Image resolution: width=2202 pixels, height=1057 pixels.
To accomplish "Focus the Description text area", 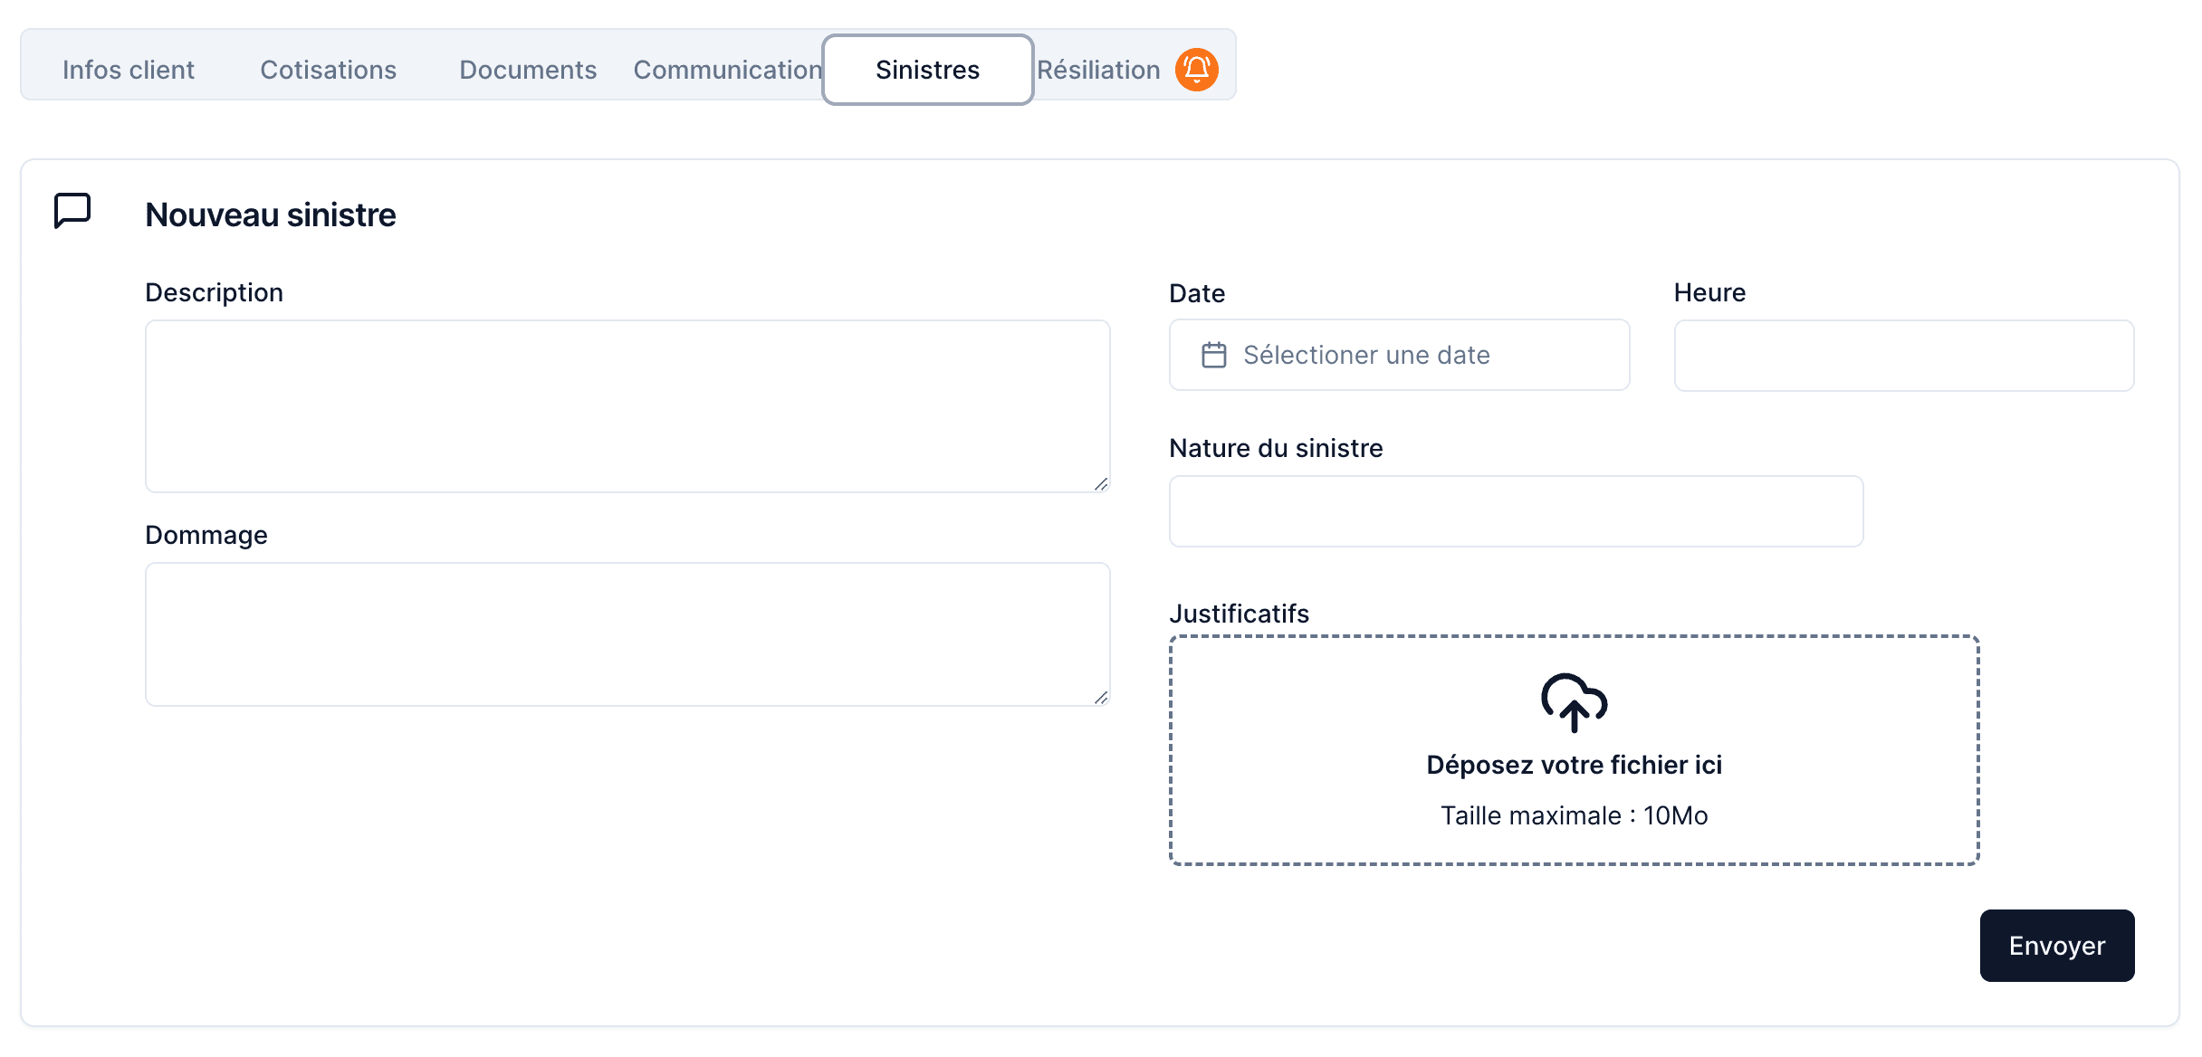I will [x=627, y=405].
